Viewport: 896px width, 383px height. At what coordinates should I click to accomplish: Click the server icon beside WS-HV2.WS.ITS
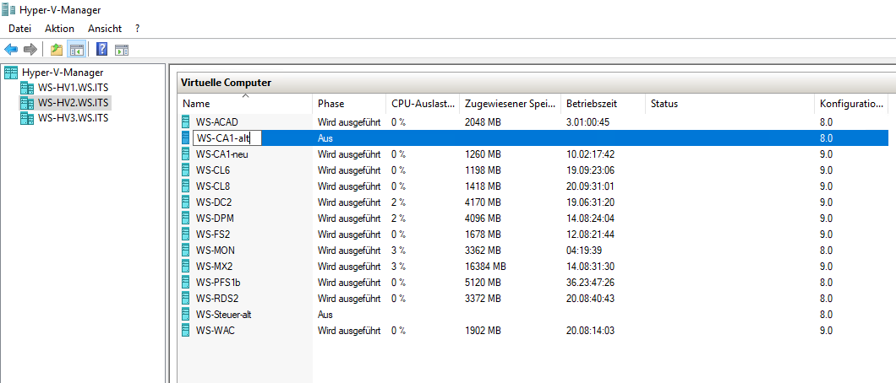click(x=27, y=103)
